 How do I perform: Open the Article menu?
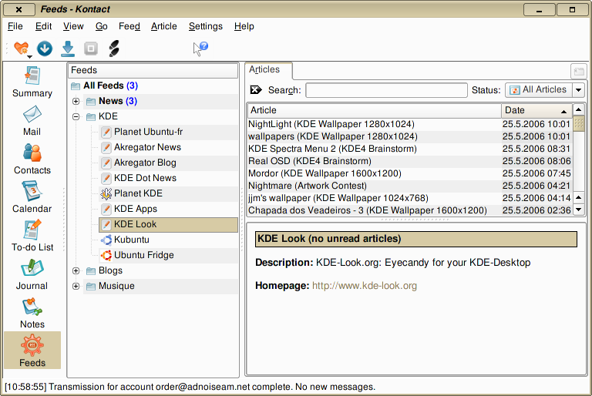tap(164, 26)
